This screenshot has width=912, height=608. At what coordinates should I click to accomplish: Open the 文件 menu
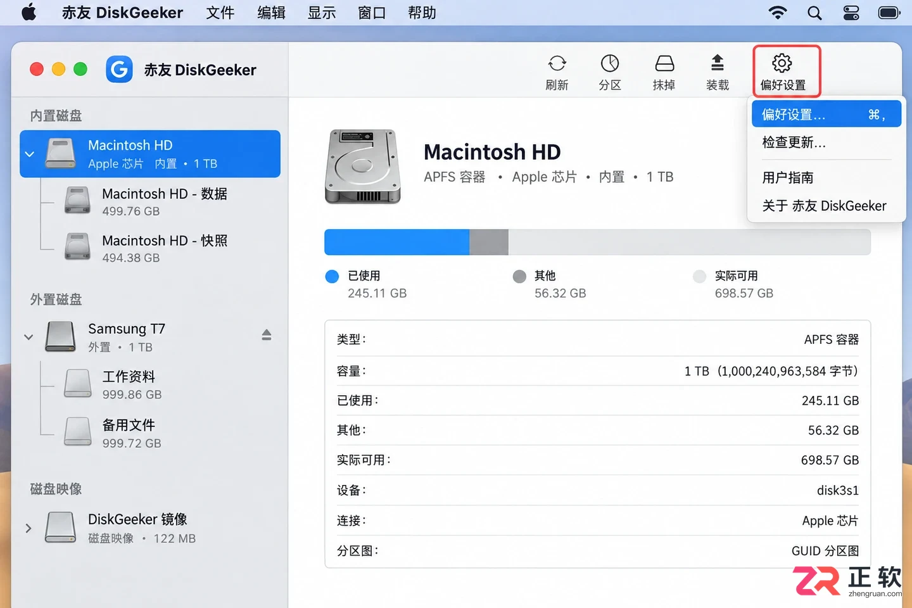tap(220, 13)
